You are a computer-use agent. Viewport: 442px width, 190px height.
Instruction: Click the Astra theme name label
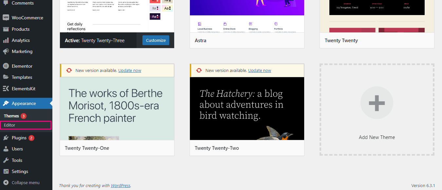(200, 41)
